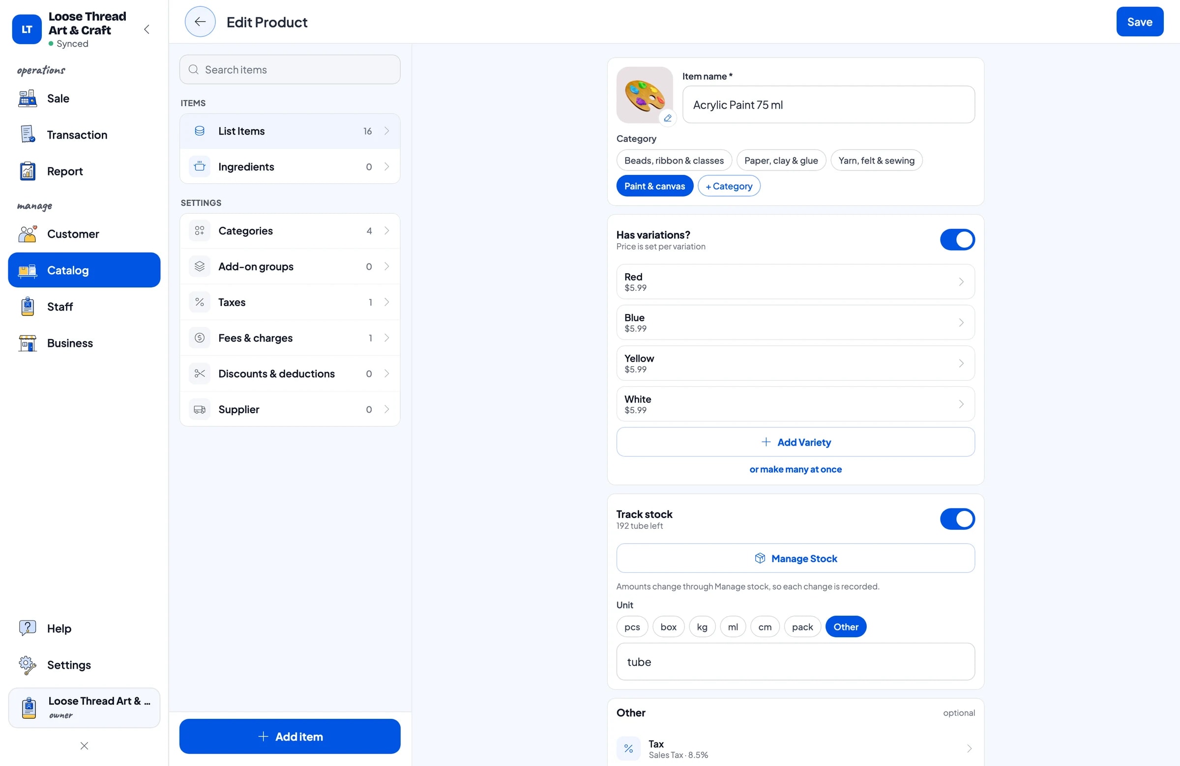This screenshot has width=1180, height=766.
Task: Open the Sale register icon
Action: point(27,98)
